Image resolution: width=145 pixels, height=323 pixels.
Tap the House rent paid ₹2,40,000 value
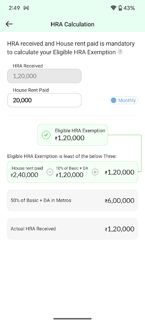(25, 175)
